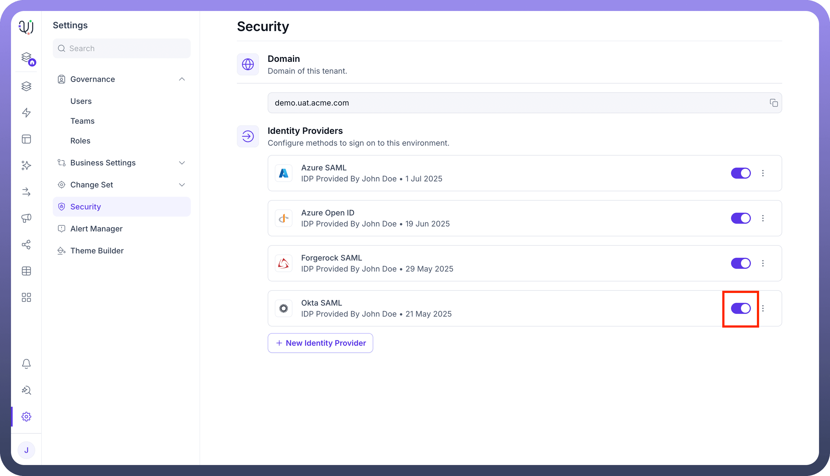Click the four-squares apps icon in sidebar
Image resolution: width=830 pixels, height=476 pixels.
pos(26,297)
